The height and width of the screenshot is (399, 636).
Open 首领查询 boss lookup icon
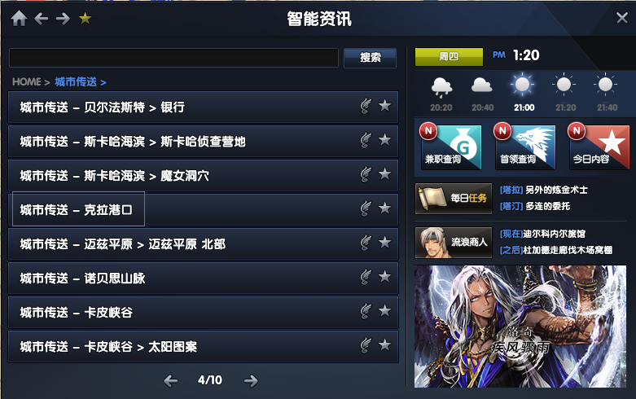pos(525,147)
